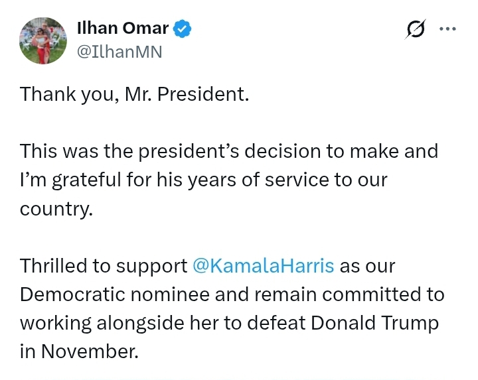
Task: Open the Grok explain-post icon
Action: [416, 30]
